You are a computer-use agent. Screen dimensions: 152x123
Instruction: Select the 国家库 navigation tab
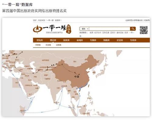click(66, 40)
